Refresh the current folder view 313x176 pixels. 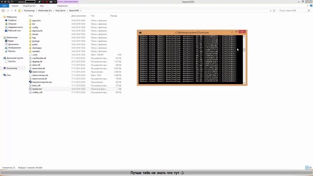(x=274, y=11)
